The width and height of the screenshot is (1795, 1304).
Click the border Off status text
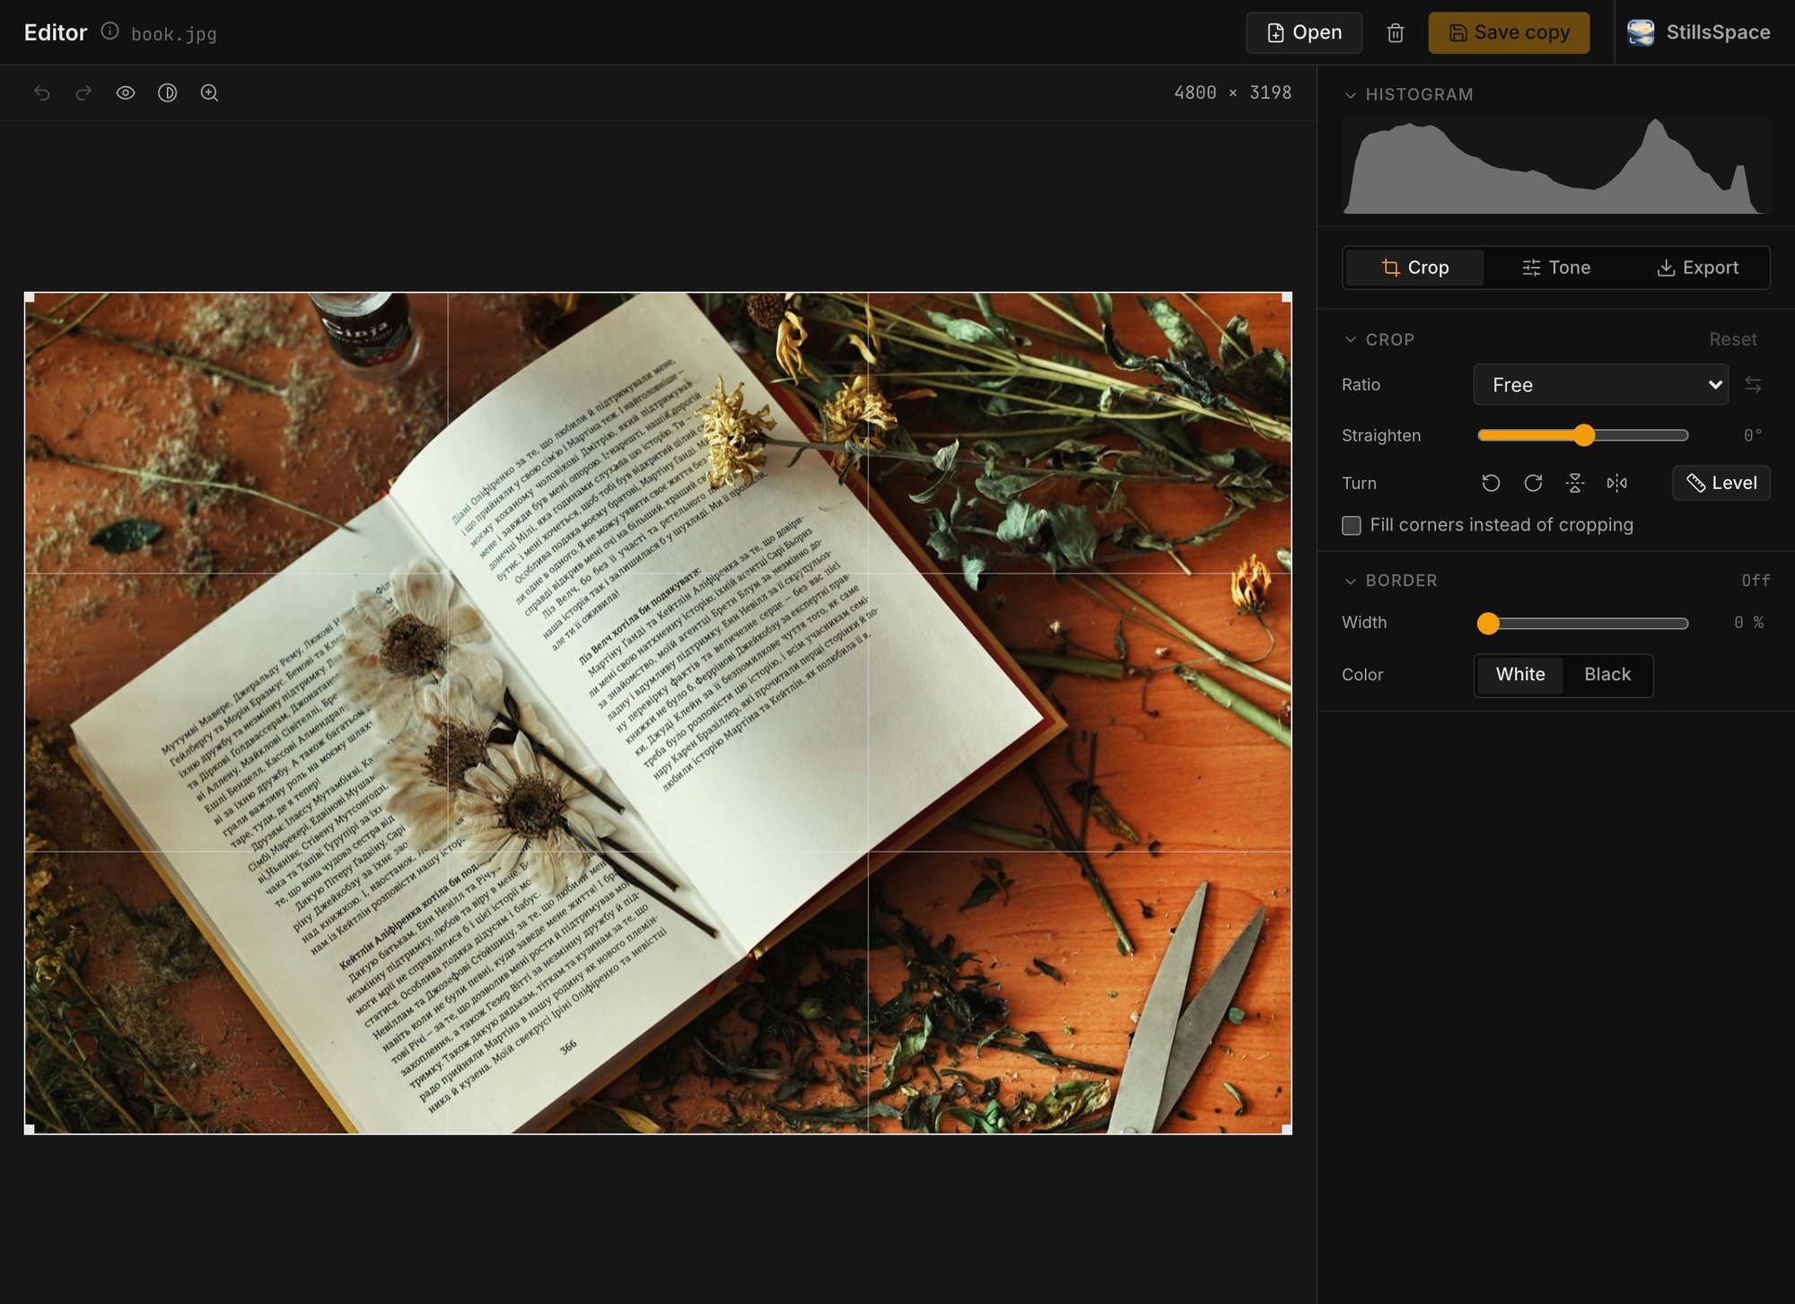(x=1756, y=581)
